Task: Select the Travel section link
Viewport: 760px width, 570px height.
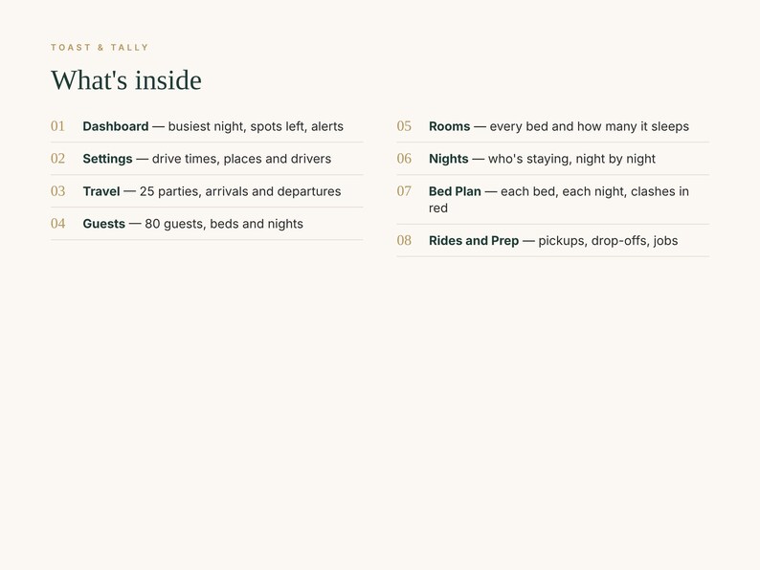Action: point(101,191)
